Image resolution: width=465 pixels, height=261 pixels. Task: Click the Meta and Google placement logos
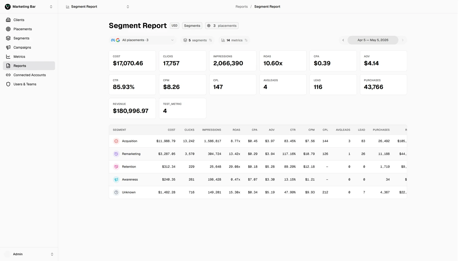tap(115, 40)
